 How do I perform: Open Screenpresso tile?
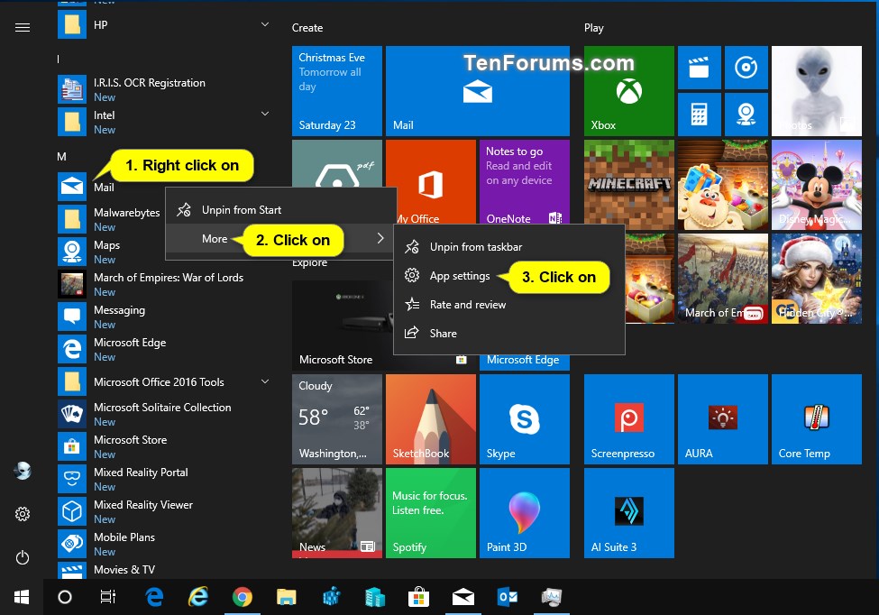pyautogui.click(x=628, y=419)
